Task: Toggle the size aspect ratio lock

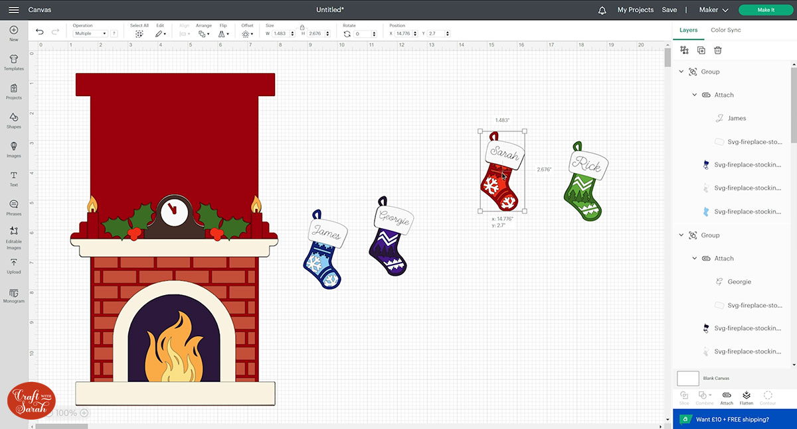Action: click(x=302, y=28)
